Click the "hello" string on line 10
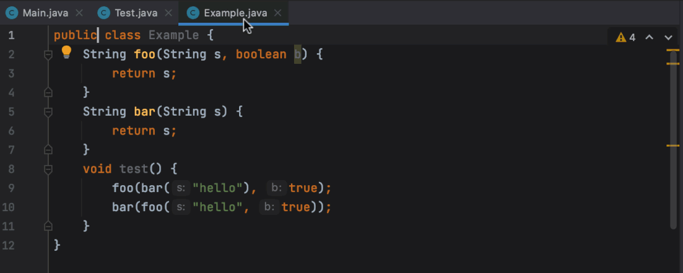683x273 pixels. (x=218, y=207)
